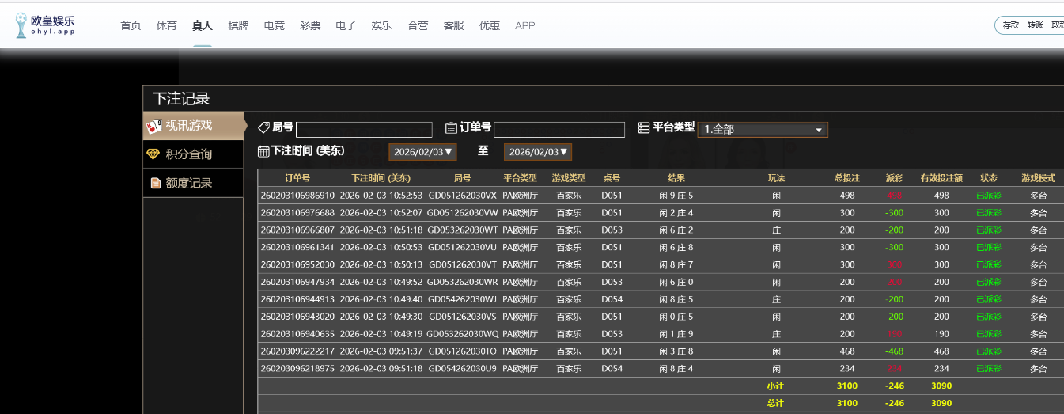Click the 转账 transfer button
Viewport: 1064px width, 414px height.
coord(1035,25)
